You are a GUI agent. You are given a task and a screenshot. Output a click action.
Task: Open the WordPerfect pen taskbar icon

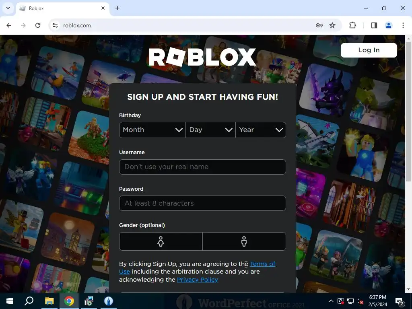[109, 301]
